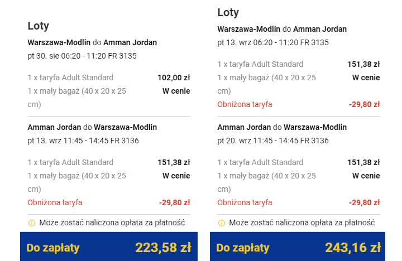This screenshot has height=261, width=402.
Task: Click left Amman Jordan do Warszawa-Modlin return route
Action: click(x=92, y=127)
